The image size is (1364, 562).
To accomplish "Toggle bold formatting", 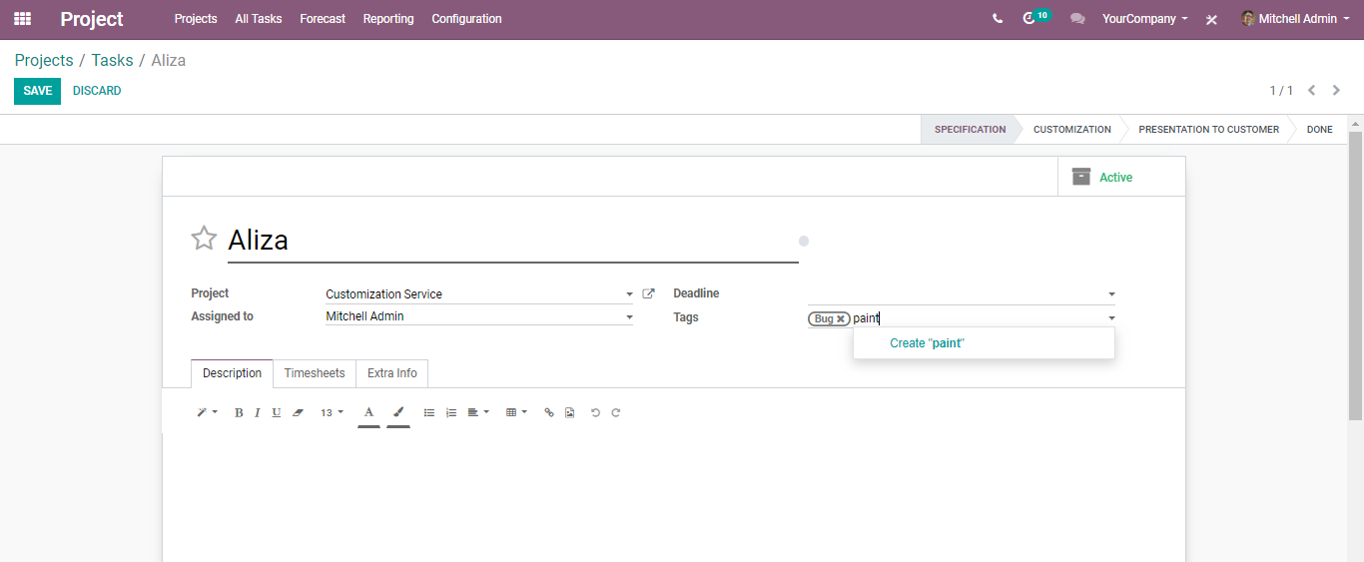I will pyautogui.click(x=239, y=412).
